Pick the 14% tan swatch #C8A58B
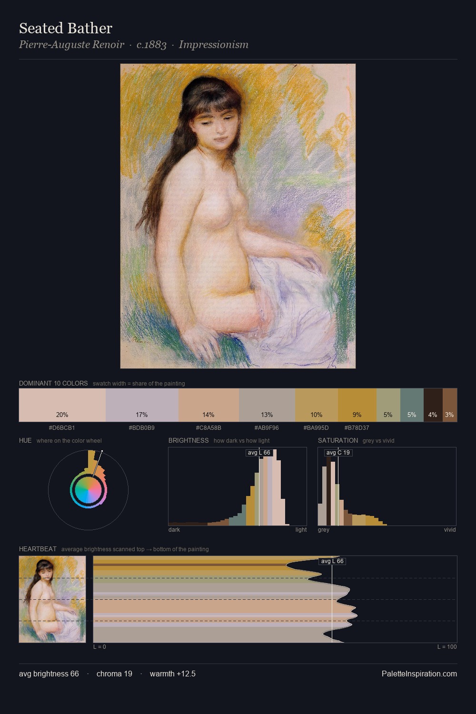476x714 pixels. click(x=208, y=405)
